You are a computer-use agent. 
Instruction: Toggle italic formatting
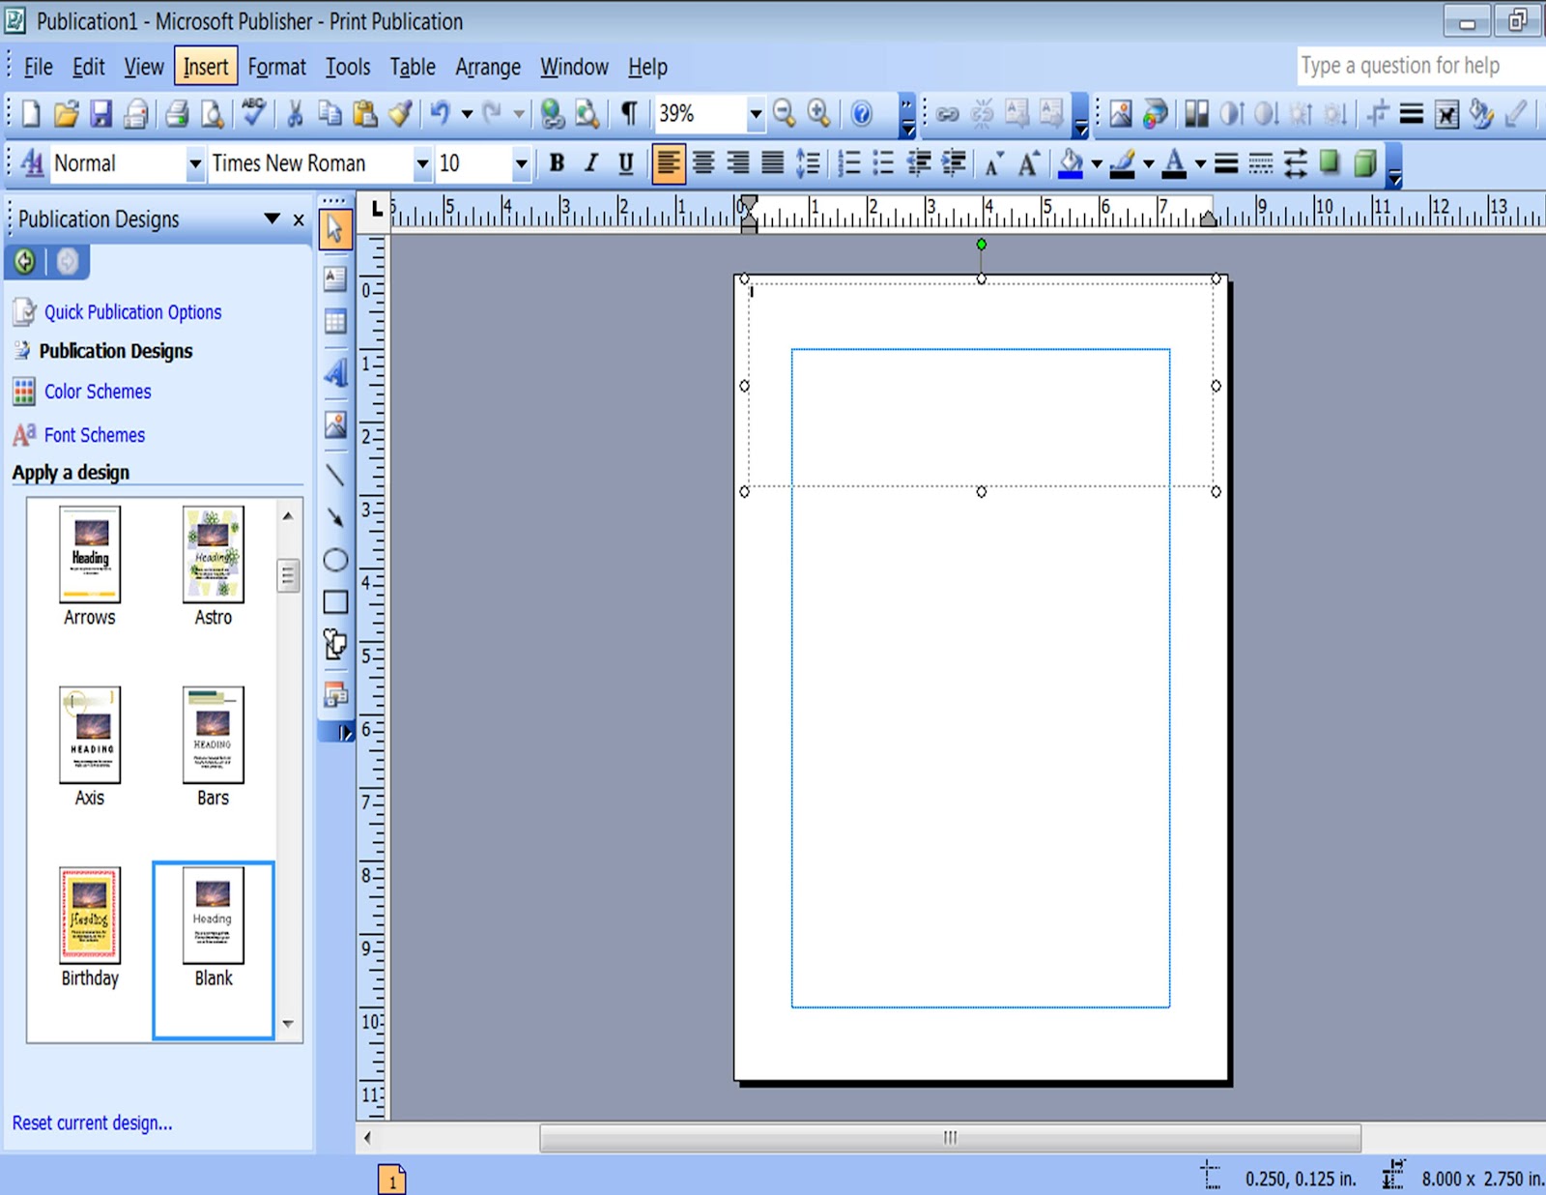(x=590, y=163)
